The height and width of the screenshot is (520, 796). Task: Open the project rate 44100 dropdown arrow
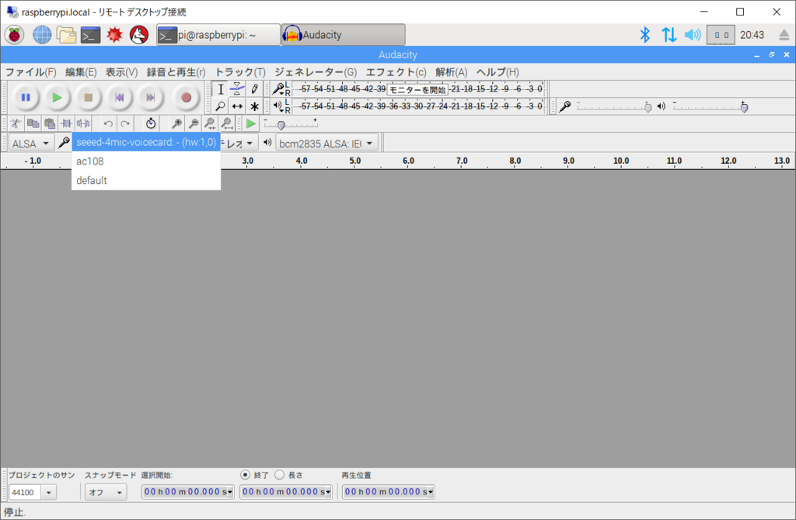tap(49, 492)
